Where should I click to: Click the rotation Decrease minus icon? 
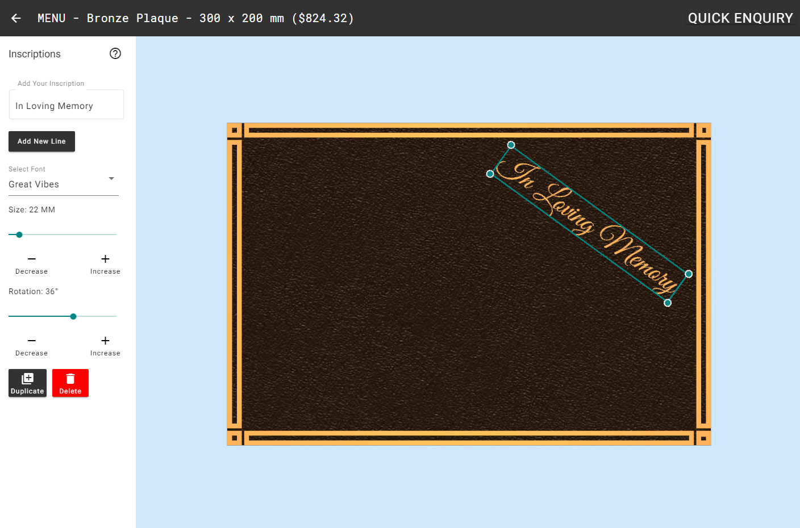click(x=32, y=341)
